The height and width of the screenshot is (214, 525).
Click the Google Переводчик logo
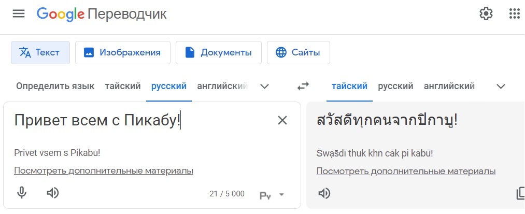[102, 14]
